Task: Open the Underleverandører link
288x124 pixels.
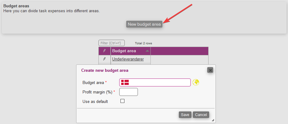Action: coord(128,59)
